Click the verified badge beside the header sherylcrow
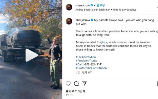158x99 pixels. (92, 5)
